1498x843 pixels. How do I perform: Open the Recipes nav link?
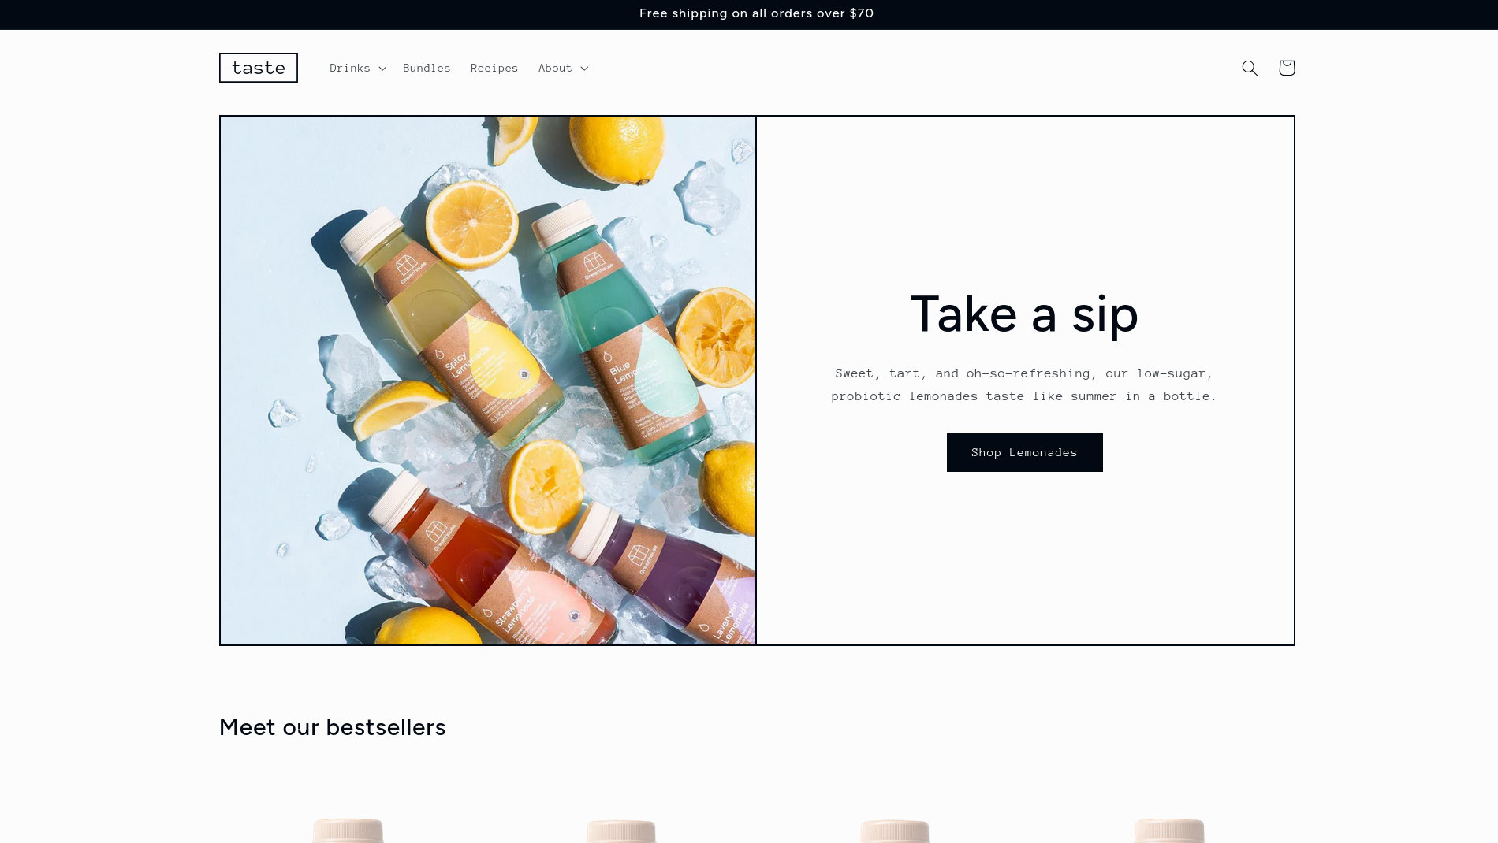point(494,68)
